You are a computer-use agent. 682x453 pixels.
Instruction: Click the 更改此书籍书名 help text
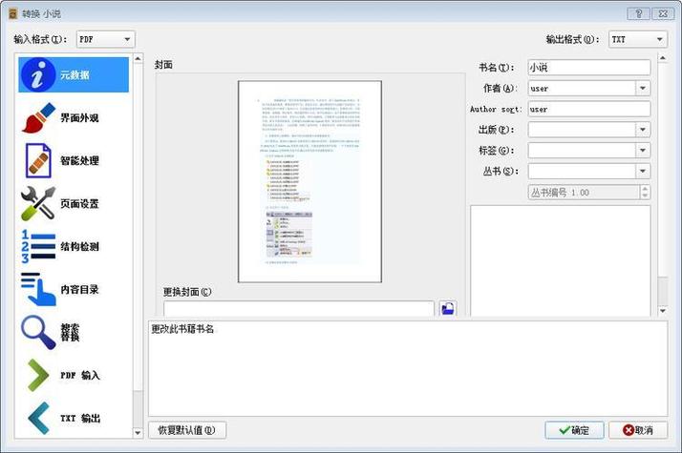pos(182,329)
